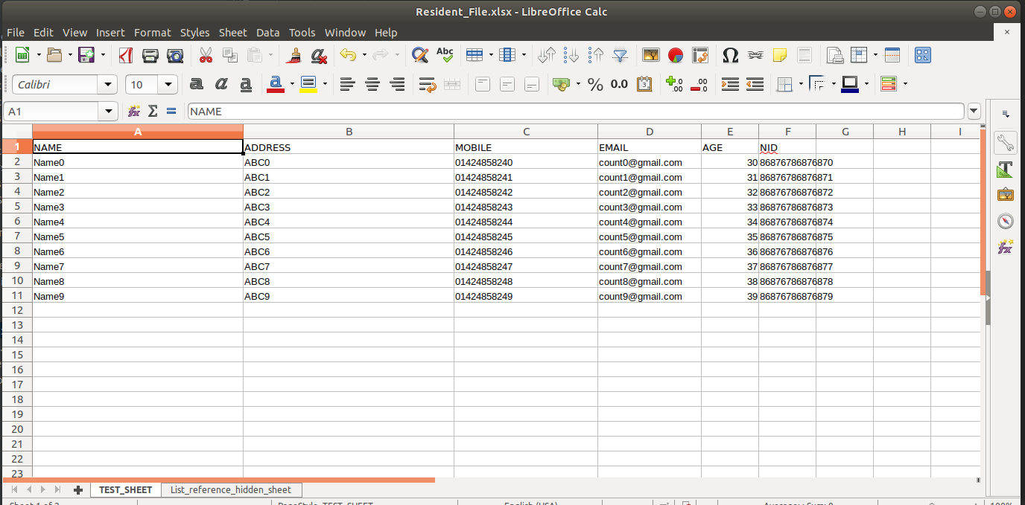Viewport: 1025px width, 505px height.
Task: Apply the red font color swatch
Action: click(276, 84)
